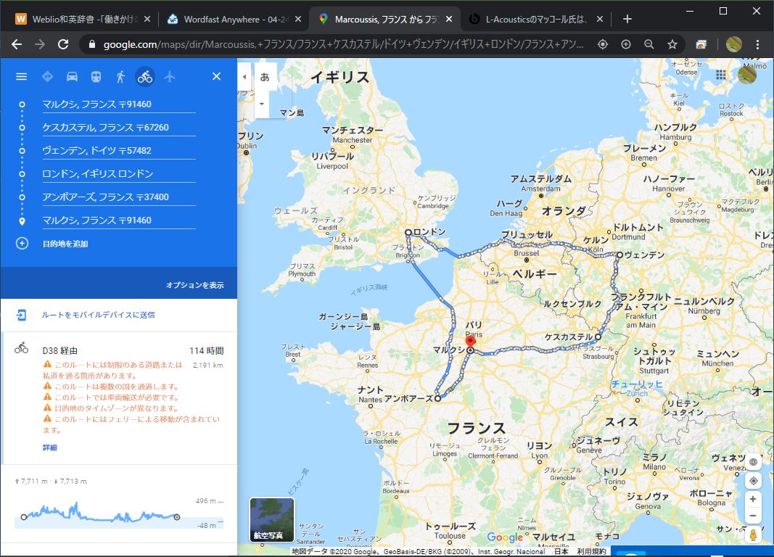
Task: Zoom out on the map
Action: pyautogui.click(x=753, y=516)
